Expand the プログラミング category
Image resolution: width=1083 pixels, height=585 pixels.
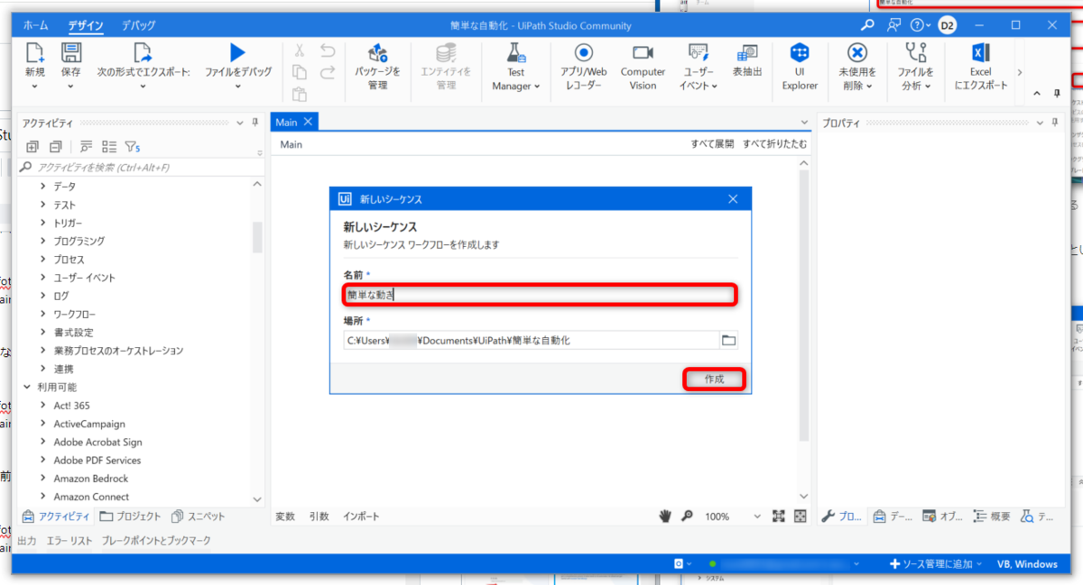coord(42,241)
